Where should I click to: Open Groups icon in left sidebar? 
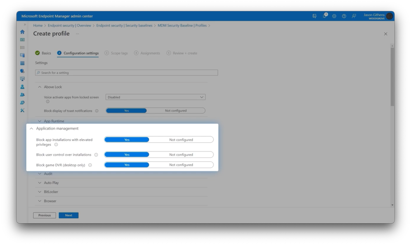[22, 95]
